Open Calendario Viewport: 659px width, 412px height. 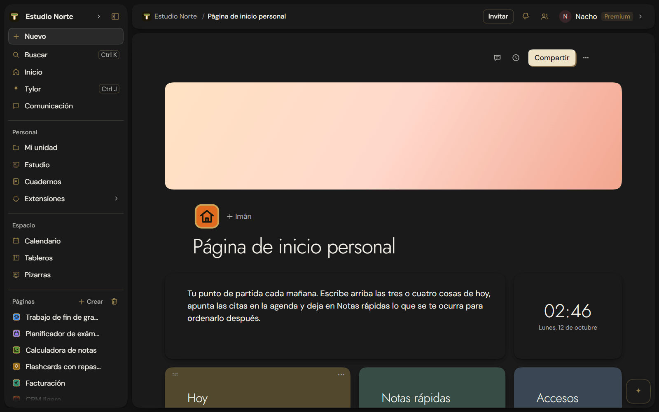tap(66, 241)
